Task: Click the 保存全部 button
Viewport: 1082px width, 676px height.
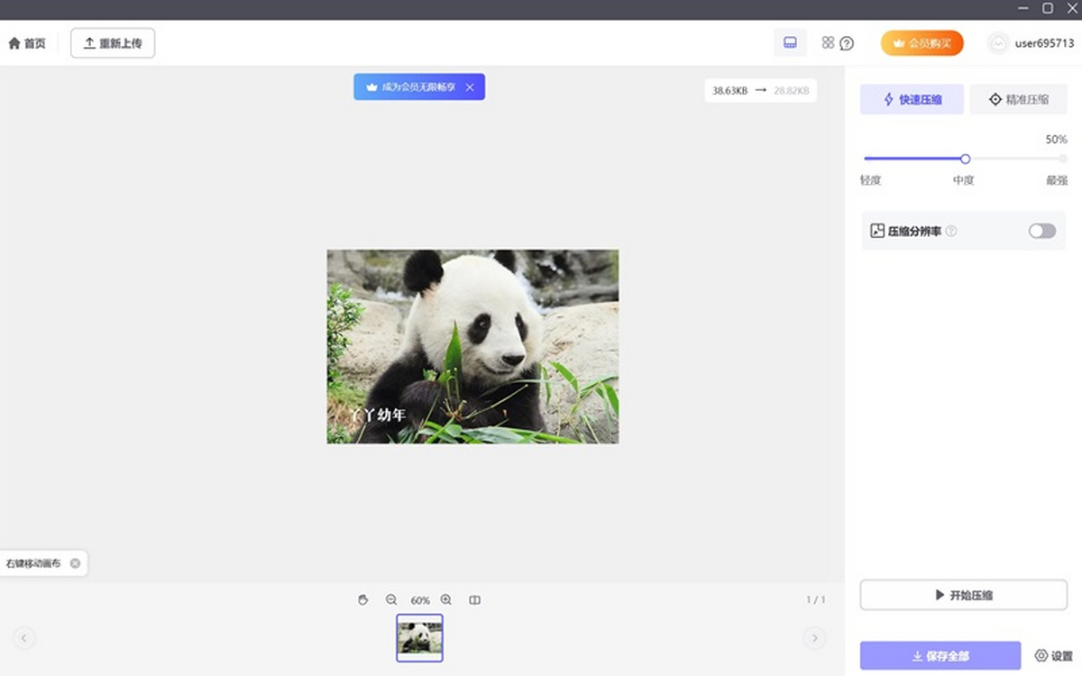Action: coord(940,656)
